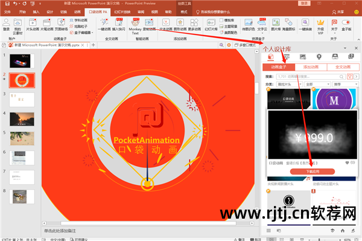Open the 个人设计库 pane options dropdown arrow
362x241 pixels.
pos(345,48)
